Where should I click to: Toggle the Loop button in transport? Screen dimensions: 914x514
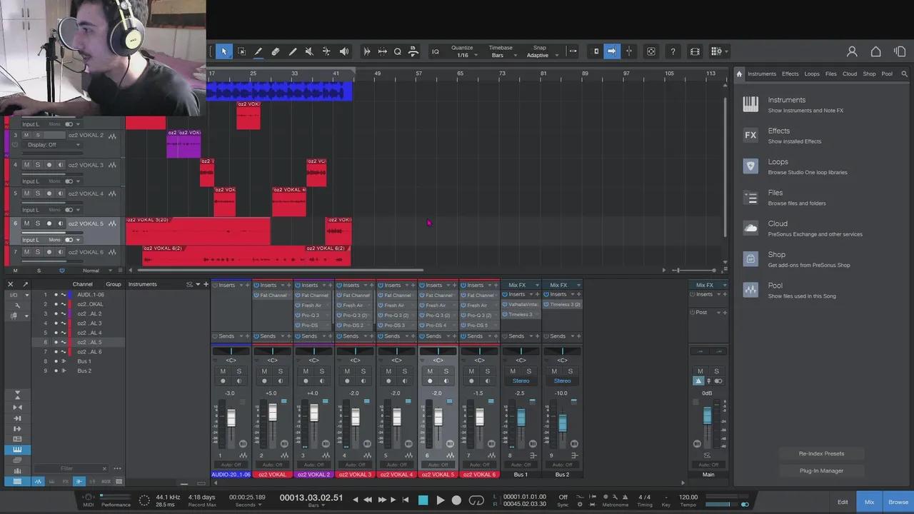coord(476,500)
